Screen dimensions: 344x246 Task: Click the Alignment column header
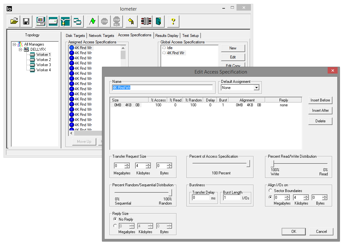point(247,100)
